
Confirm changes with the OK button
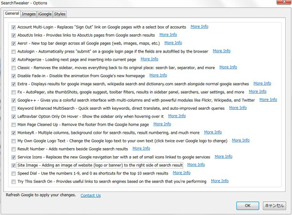(x=248, y=206)
